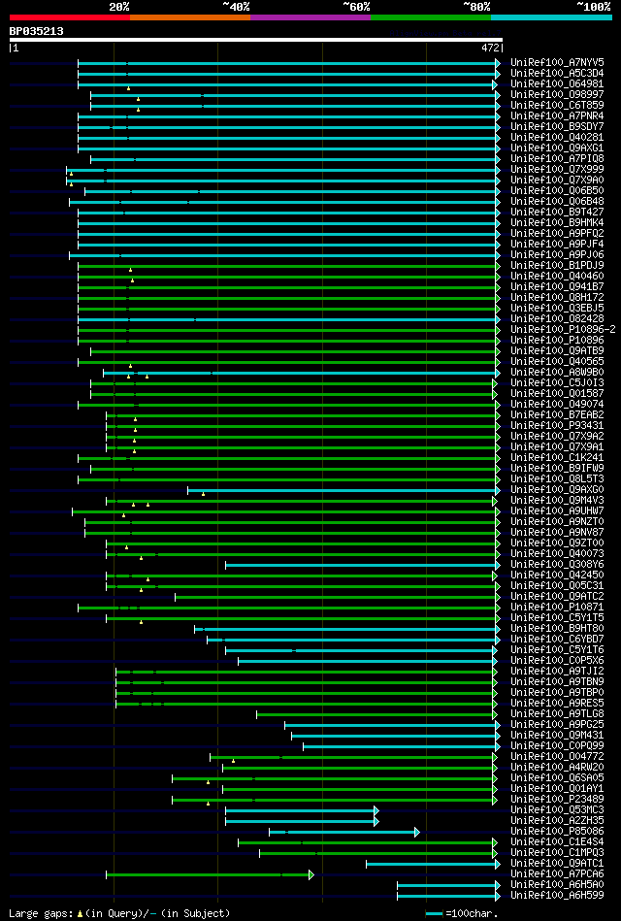621x921 pixels.
Task: Click the UniRef100_Q8L5T3 label
Action: [x=557, y=478]
